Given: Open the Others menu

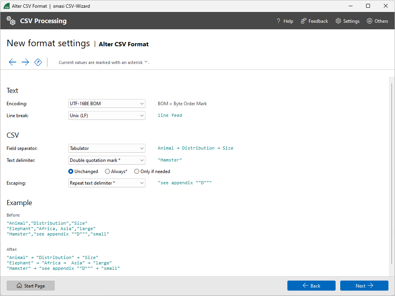Looking at the screenshot, I should click(x=377, y=21).
